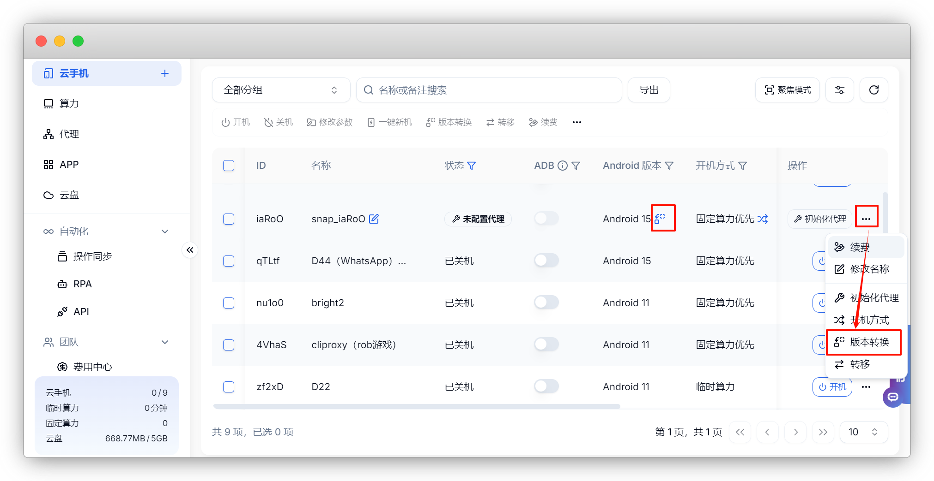The width and height of the screenshot is (934, 481).
Task: Click the 开机 button for zf2xD
Action: click(x=832, y=387)
